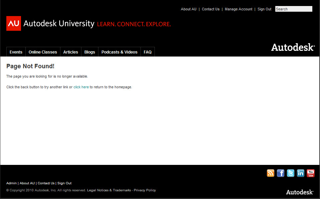Sign Out from the top navigation

click(264, 9)
